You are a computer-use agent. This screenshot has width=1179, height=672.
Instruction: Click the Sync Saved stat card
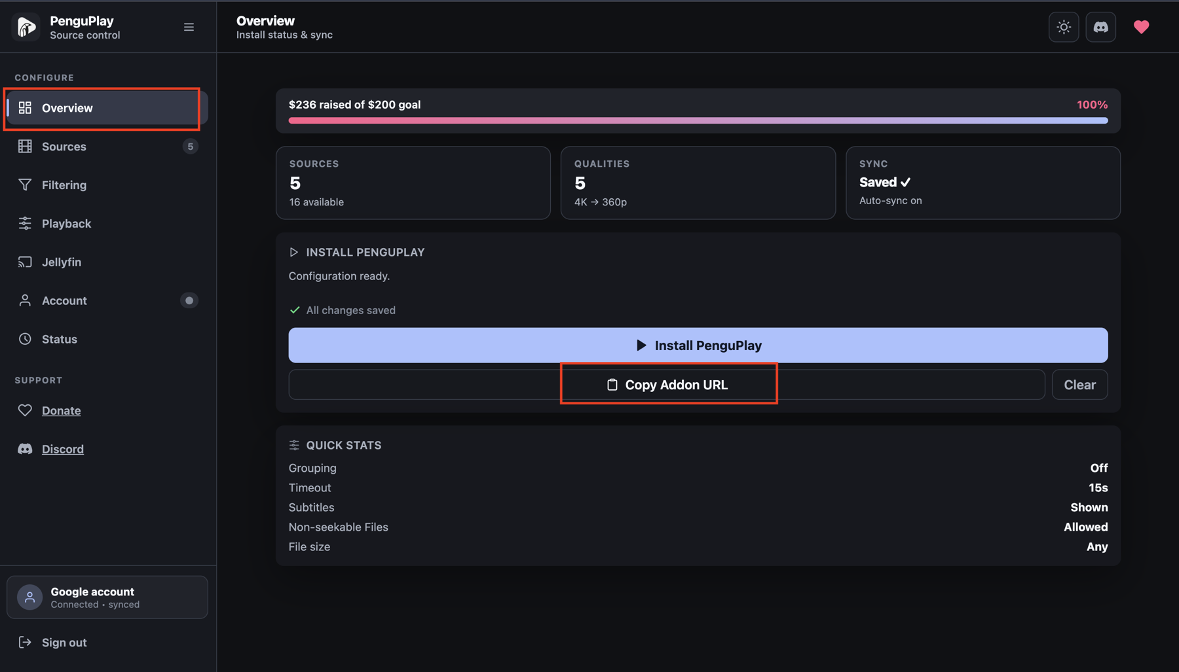[983, 183]
